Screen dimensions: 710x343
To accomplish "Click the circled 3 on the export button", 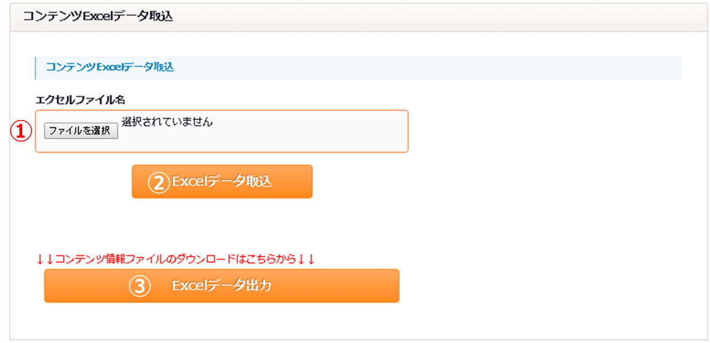I will click(139, 286).
